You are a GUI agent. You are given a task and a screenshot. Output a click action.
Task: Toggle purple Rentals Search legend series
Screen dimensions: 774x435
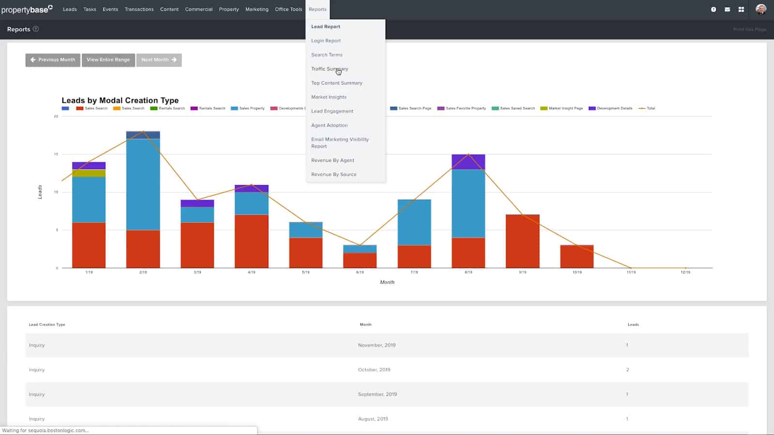tap(208, 108)
